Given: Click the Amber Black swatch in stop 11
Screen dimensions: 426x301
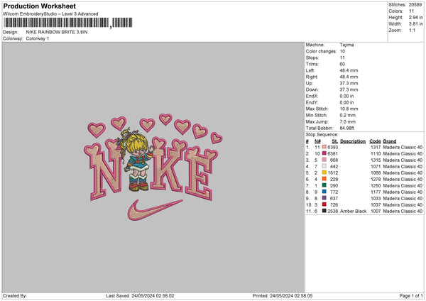Looking at the screenshot, I should [x=324, y=211].
